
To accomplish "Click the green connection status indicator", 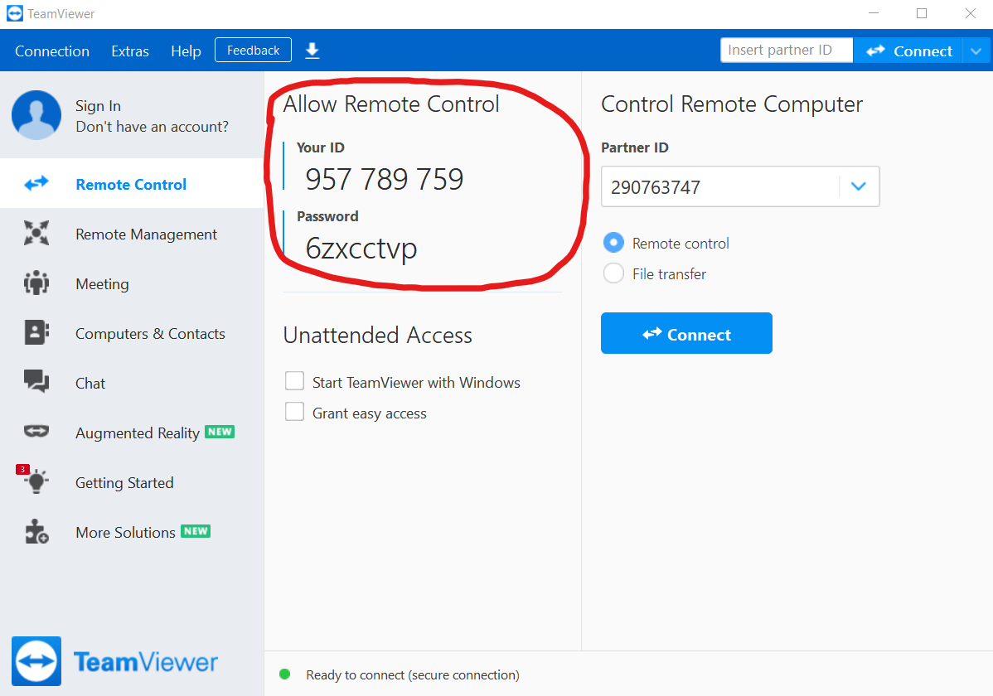I will (285, 674).
